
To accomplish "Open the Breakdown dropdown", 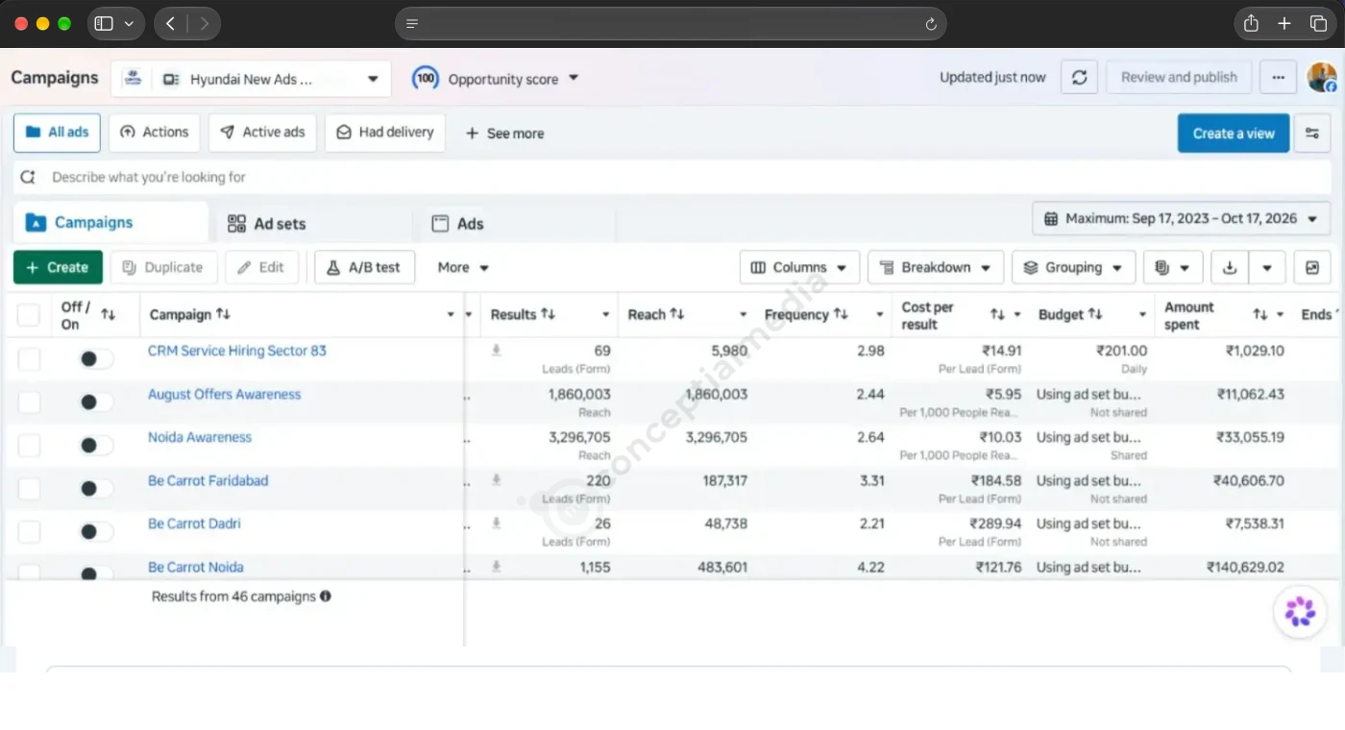I will pos(935,267).
